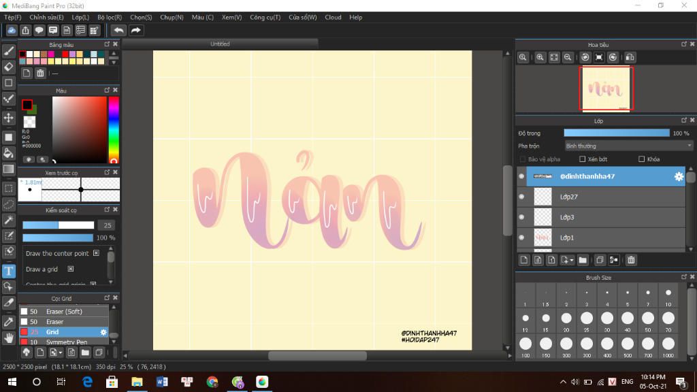The width and height of the screenshot is (697, 392).
Task: Choose brush size preset 25
Action: [x=587, y=321]
